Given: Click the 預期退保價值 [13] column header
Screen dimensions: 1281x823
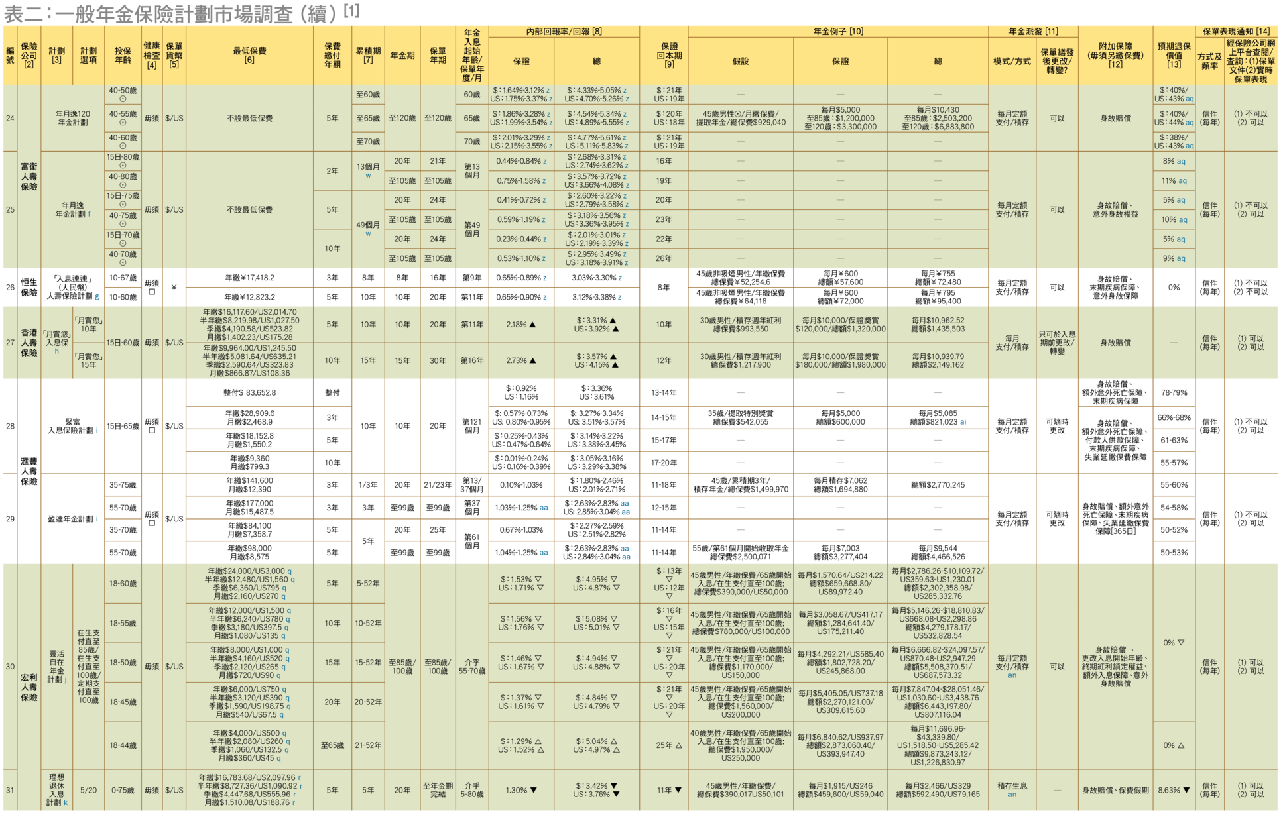Looking at the screenshot, I should pyautogui.click(x=1174, y=55).
